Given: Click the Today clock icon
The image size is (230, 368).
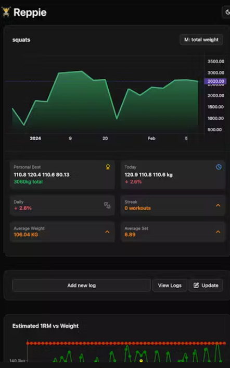Looking at the screenshot, I should [219, 167].
